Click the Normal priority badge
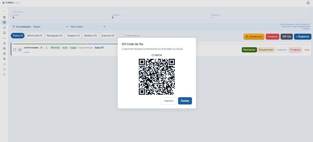This screenshot has width=313, height=142. click(x=55, y=48)
